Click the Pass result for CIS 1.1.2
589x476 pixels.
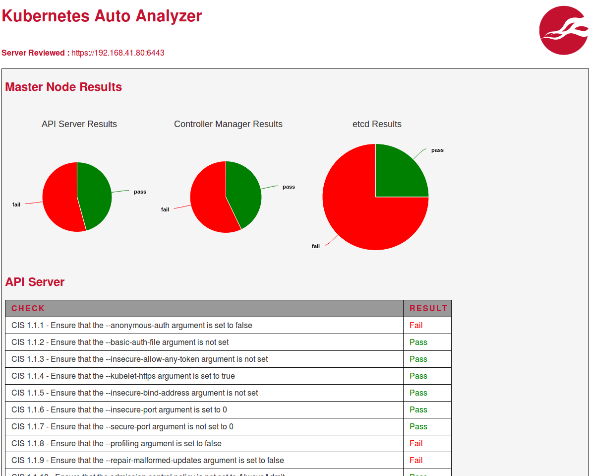418,342
